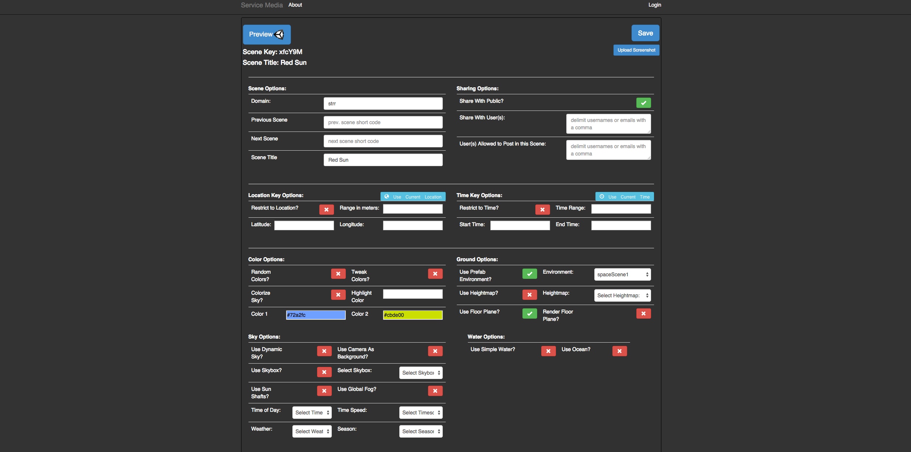The width and height of the screenshot is (911, 452).
Task: Click the Unity logo on Preview button
Action: (x=279, y=34)
